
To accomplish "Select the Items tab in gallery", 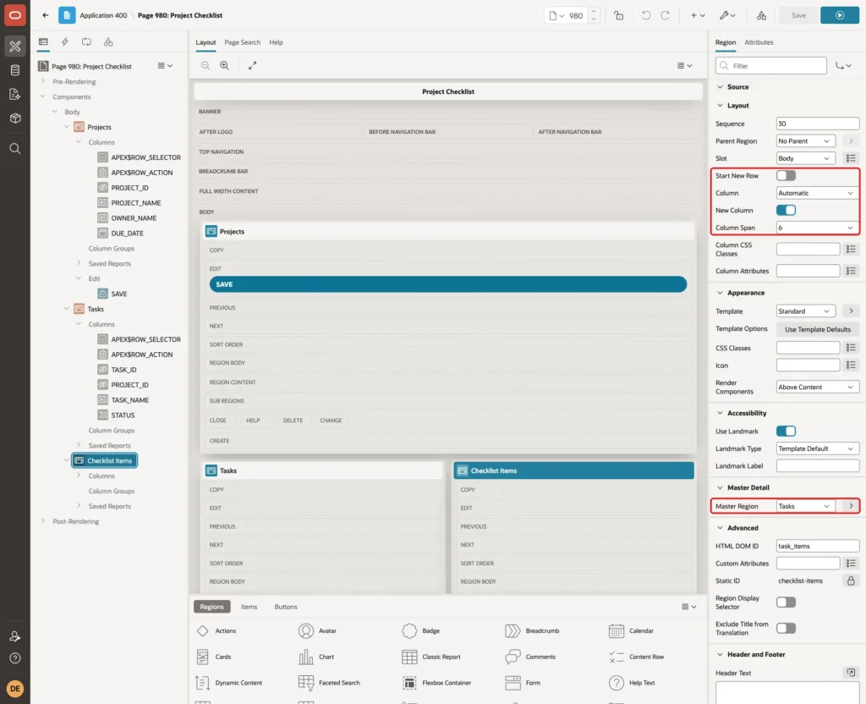I will coord(249,607).
